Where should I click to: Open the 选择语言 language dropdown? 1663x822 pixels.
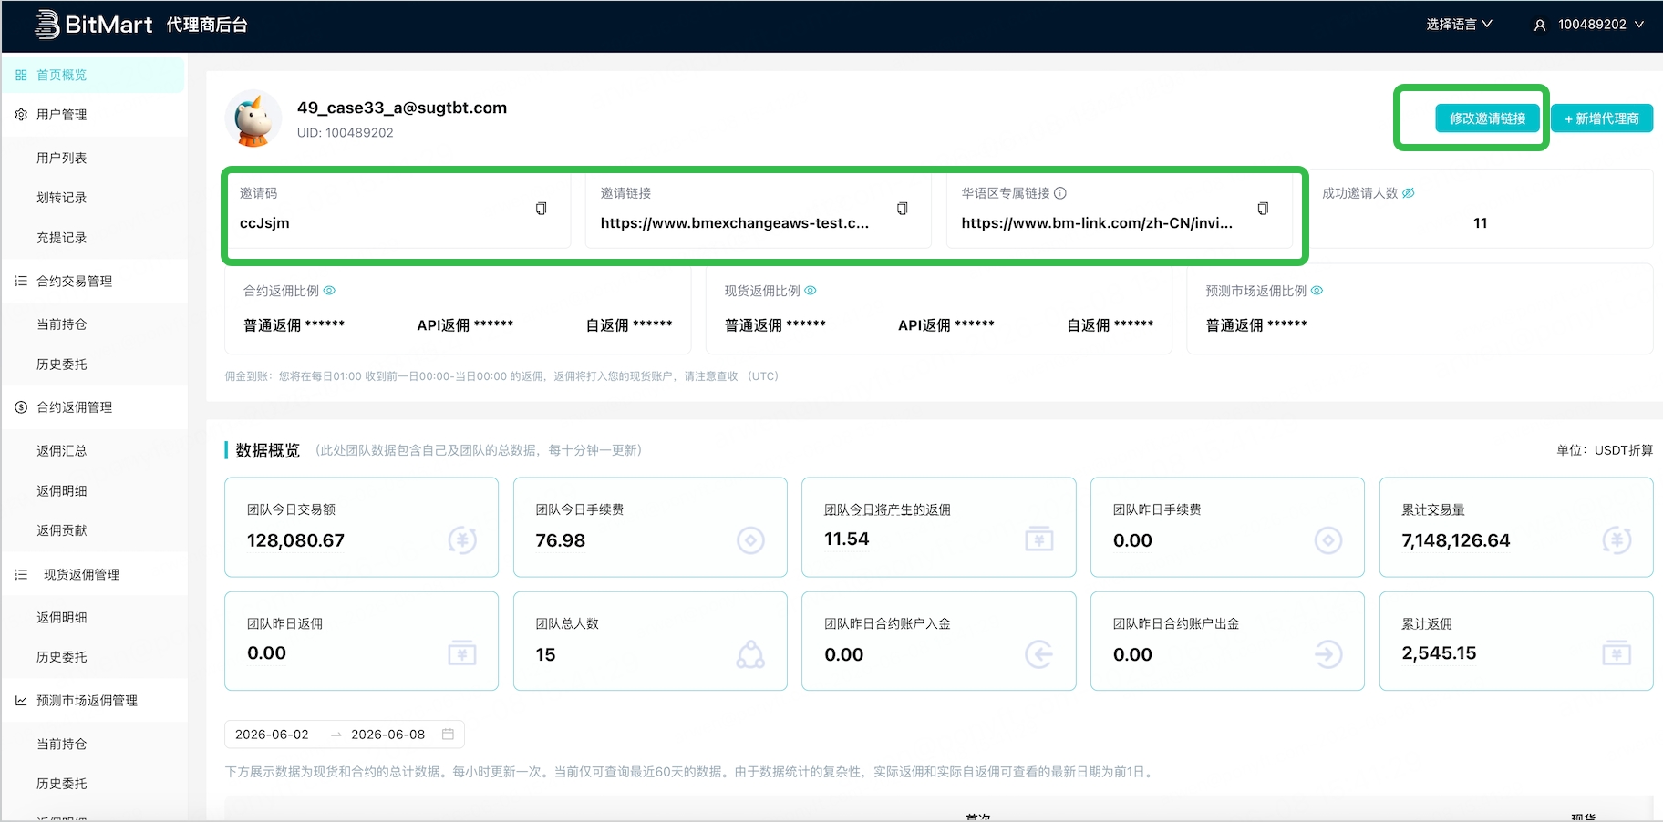(x=1459, y=25)
